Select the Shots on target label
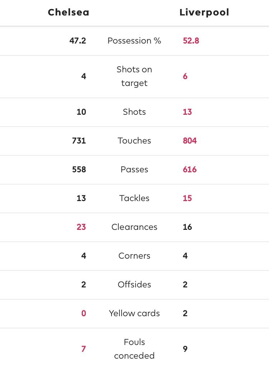Screen dimensions: 269x368 pyautogui.click(x=134, y=76)
